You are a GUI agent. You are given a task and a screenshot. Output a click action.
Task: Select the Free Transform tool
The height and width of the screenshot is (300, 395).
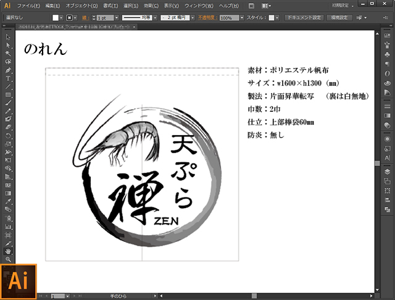click(8, 160)
